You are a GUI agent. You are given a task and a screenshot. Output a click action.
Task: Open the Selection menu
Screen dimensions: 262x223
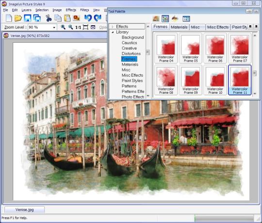click(x=42, y=10)
